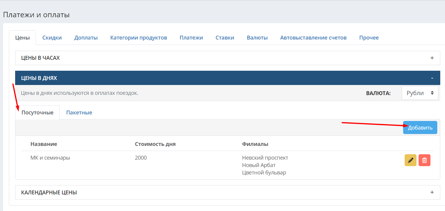The width and height of the screenshot is (445, 211).
Task: Select the Посуточные sub-tab
Action: click(x=37, y=113)
